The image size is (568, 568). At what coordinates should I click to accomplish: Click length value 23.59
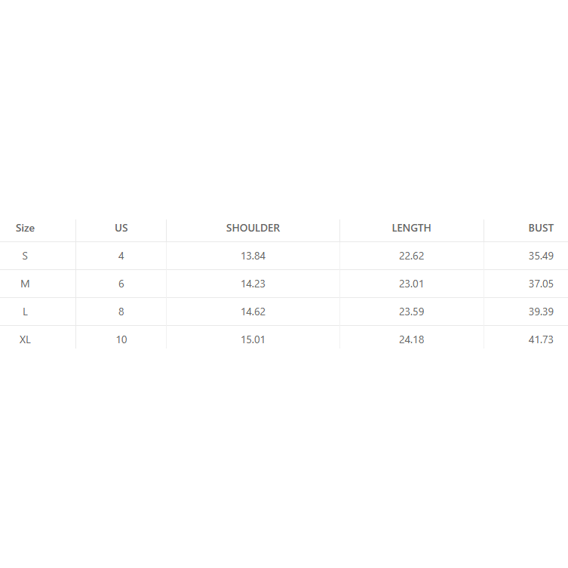(x=411, y=312)
